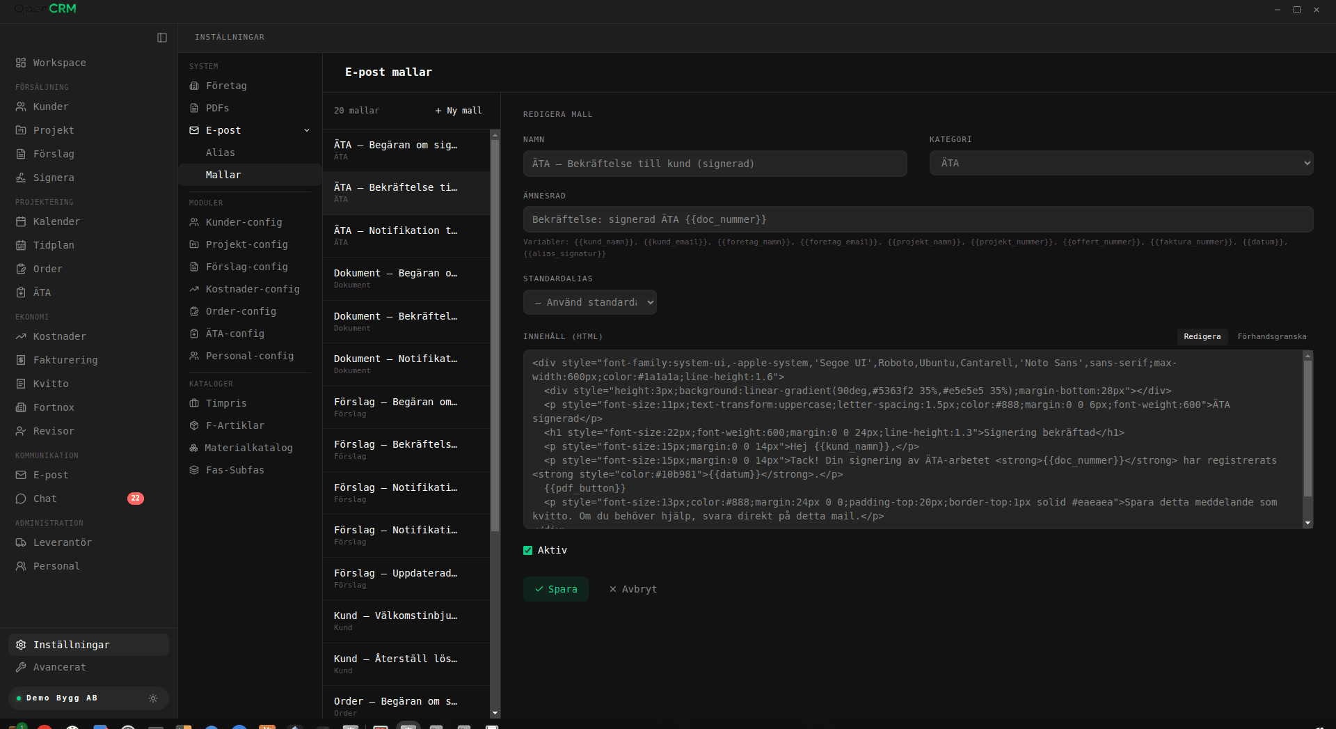Select template Dokument – Bekräftel…
This screenshot has height=729, width=1336.
click(x=406, y=322)
